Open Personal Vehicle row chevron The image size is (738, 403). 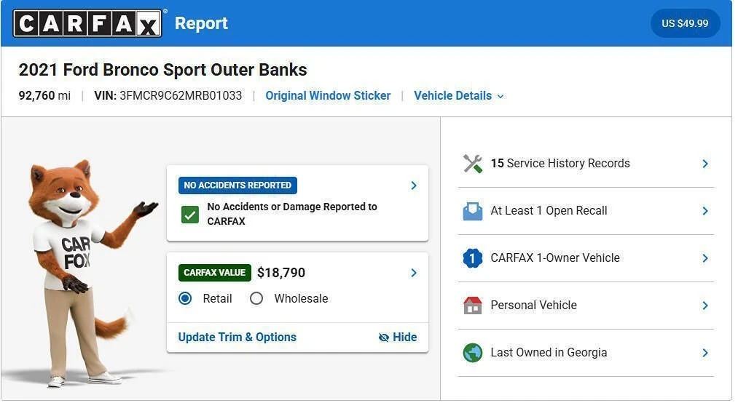(x=705, y=306)
